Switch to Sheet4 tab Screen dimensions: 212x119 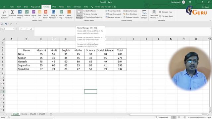click(x=42, y=114)
